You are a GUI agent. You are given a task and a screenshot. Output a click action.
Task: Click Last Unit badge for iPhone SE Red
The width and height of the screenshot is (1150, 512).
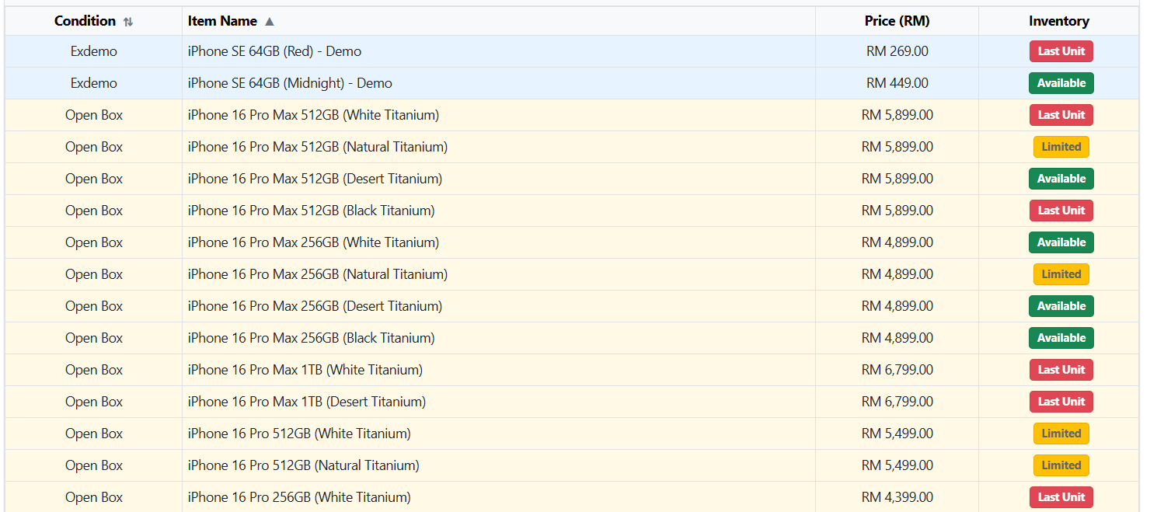(1061, 51)
